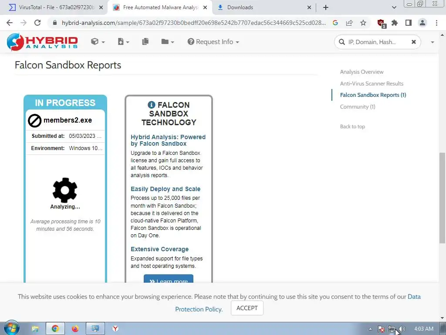This screenshot has width=446, height=335.
Task: Open Yandex browser from taskbar
Action: tap(115, 329)
